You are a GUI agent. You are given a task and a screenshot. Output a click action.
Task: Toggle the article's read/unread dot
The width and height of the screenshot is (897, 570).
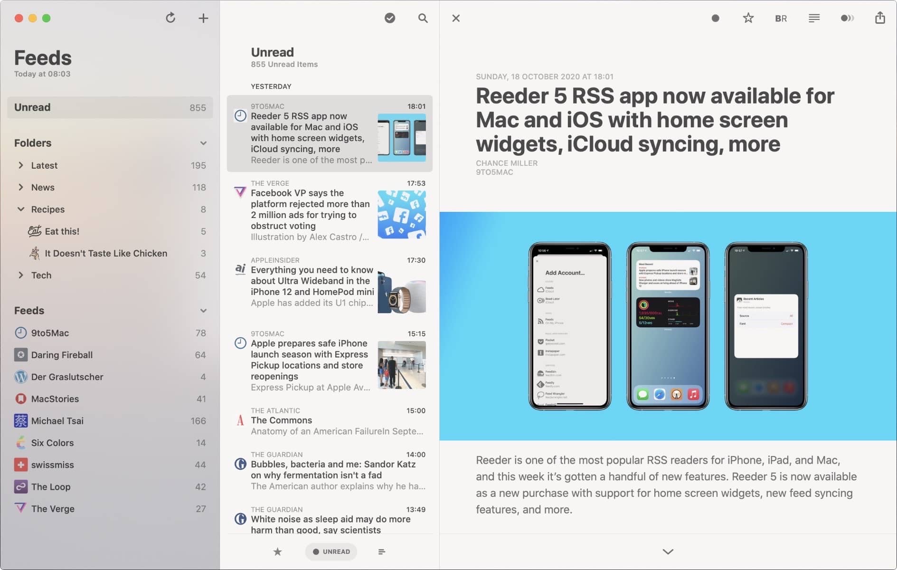click(715, 18)
